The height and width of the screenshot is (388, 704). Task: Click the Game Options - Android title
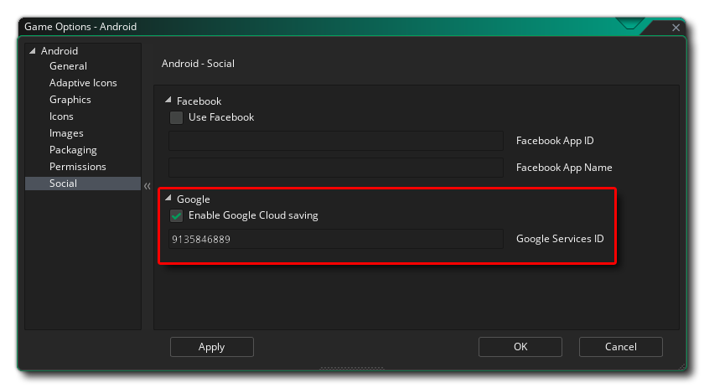click(80, 27)
